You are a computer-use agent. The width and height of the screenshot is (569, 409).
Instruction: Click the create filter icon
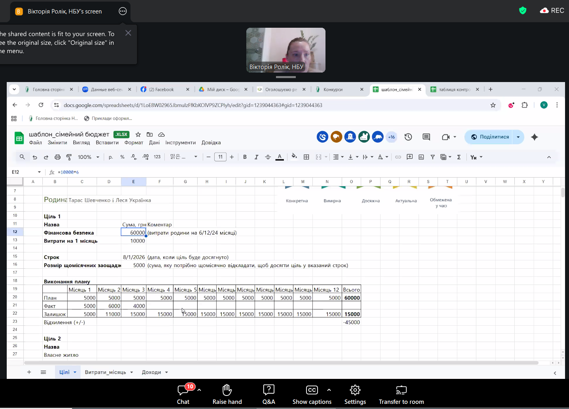[433, 157]
